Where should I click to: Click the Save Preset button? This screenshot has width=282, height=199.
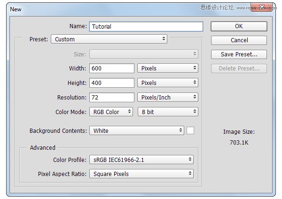[x=239, y=54]
